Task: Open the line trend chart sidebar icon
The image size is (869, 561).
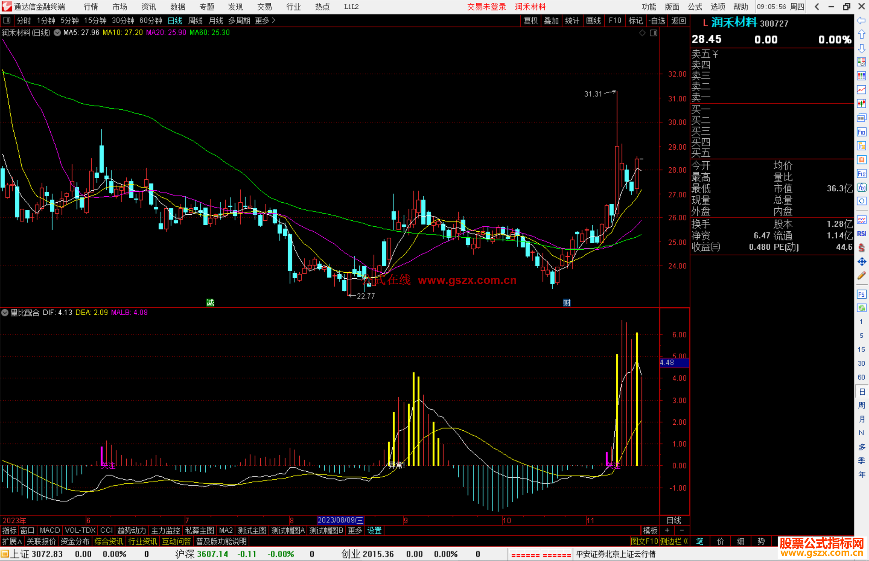Action: 861,90
